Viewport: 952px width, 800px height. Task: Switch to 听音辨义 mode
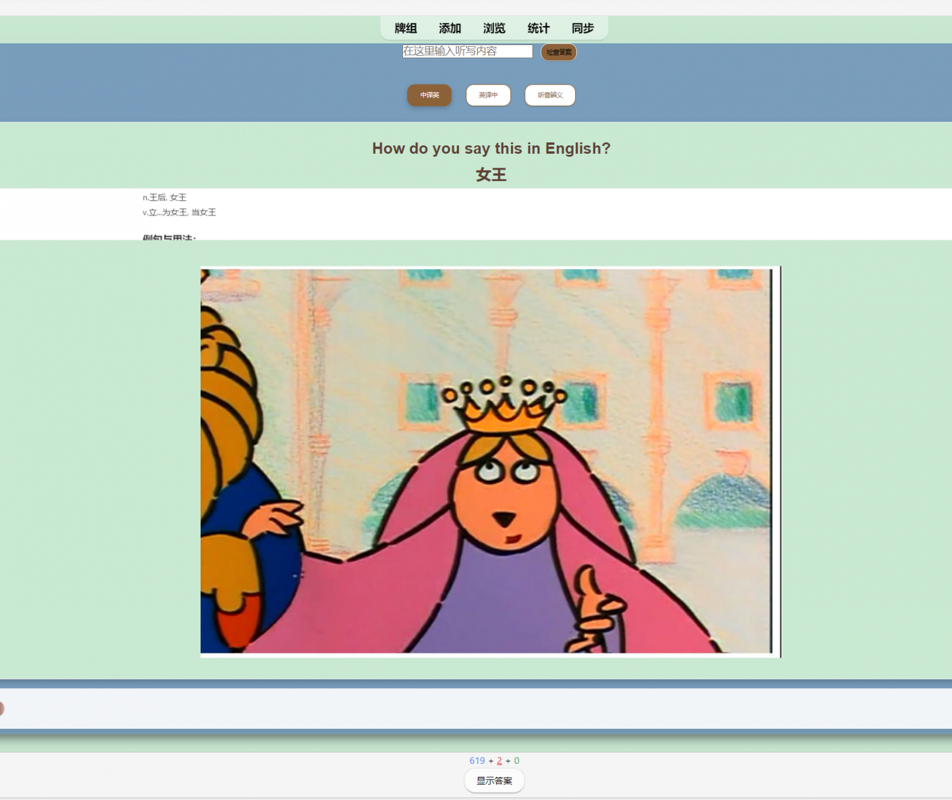[x=550, y=95]
